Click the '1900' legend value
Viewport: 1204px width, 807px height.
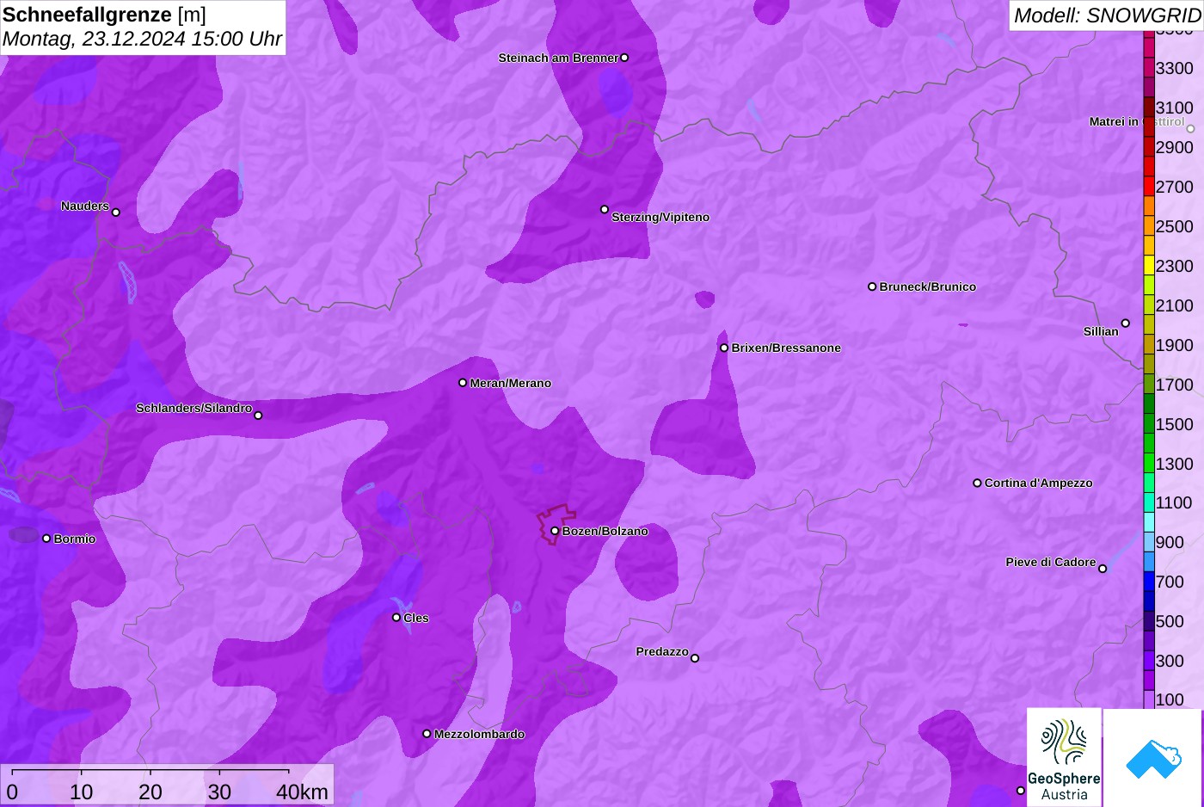(1175, 345)
